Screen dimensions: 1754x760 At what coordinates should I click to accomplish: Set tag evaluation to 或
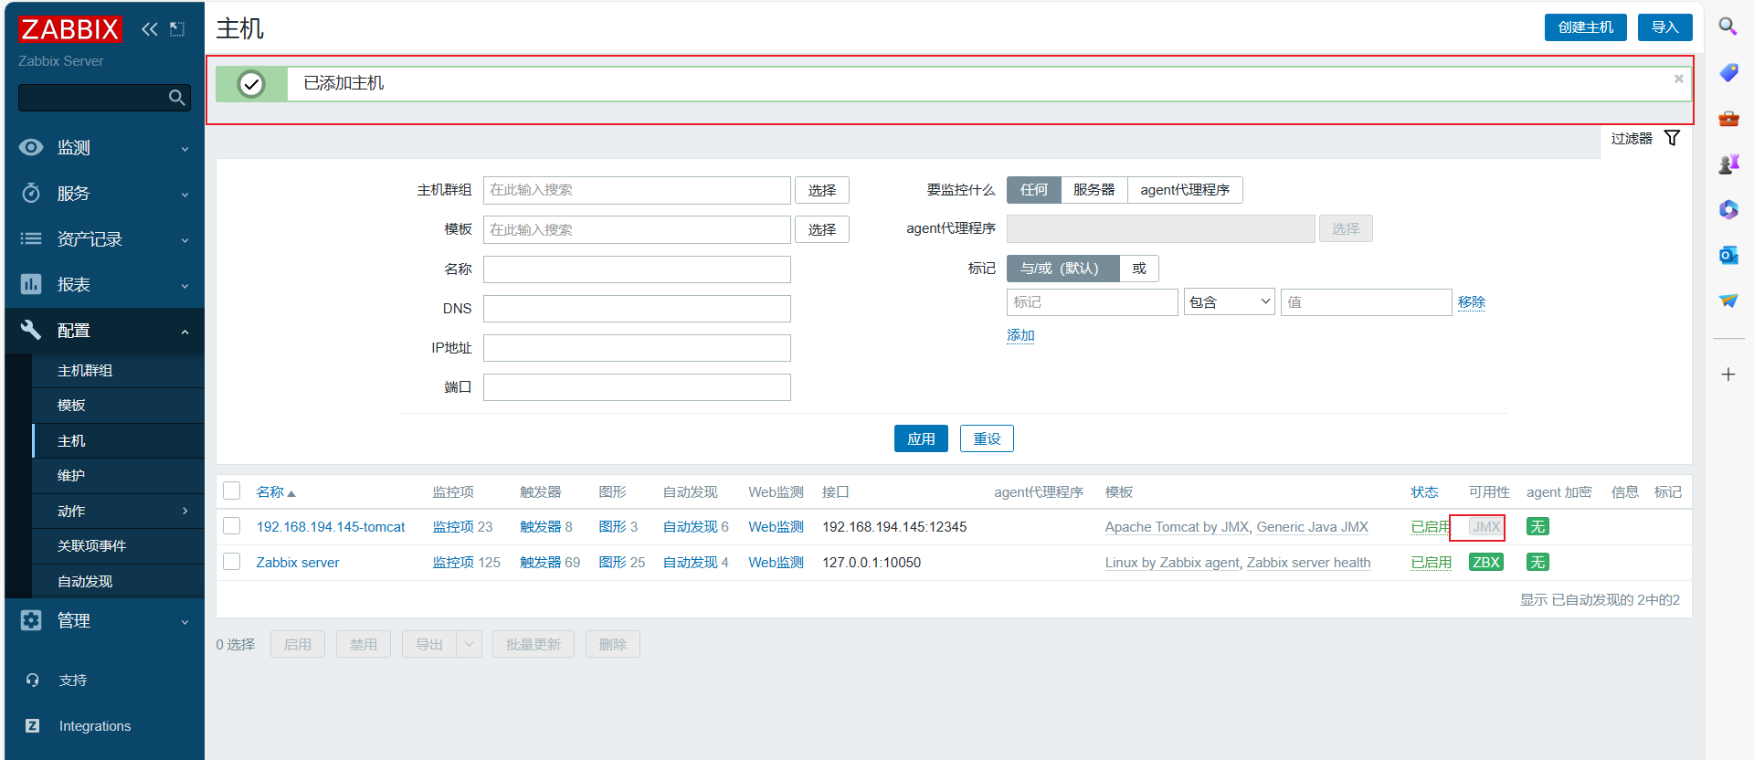(x=1139, y=269)
